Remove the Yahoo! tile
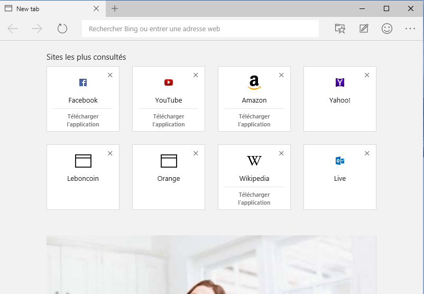Screen dimensions: 424x294 pos(367,75)
